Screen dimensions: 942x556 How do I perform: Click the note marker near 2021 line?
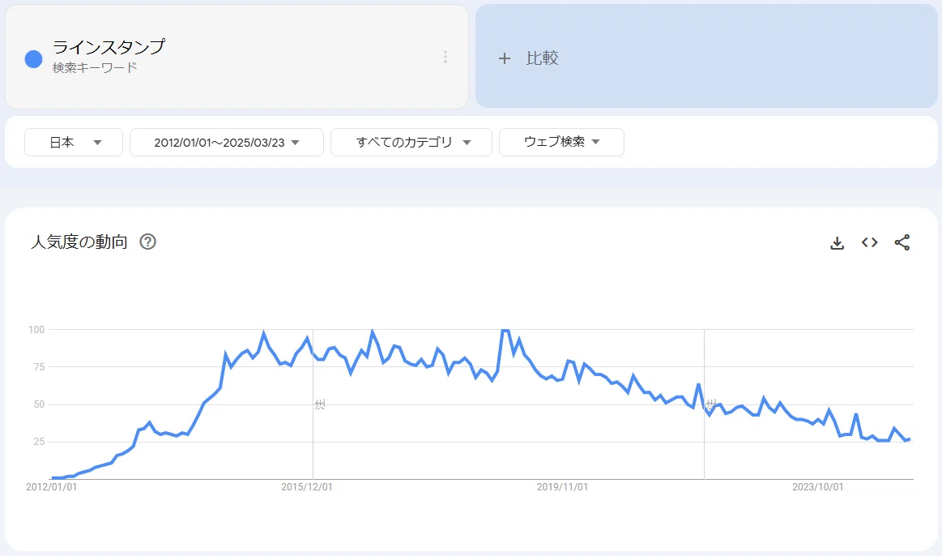coord(711,404)
